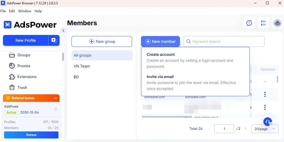Open the task list icon in the header
Screen dimensions: 284x142
[263, 23]
